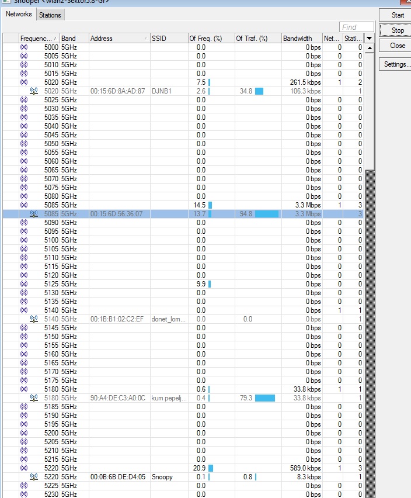This screenshot has height=498, width=411.
Task: Sort by the Bandwidth column header
Action: pos(302,39)
